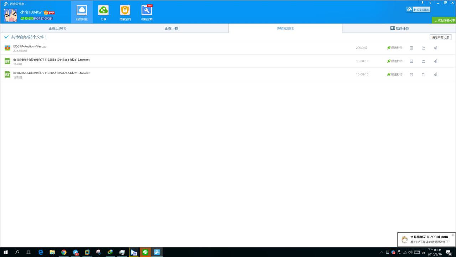Open the 推送任务 tab
Image resolution: width=456 pixels, height=257 pixels.
pos(399,28)
